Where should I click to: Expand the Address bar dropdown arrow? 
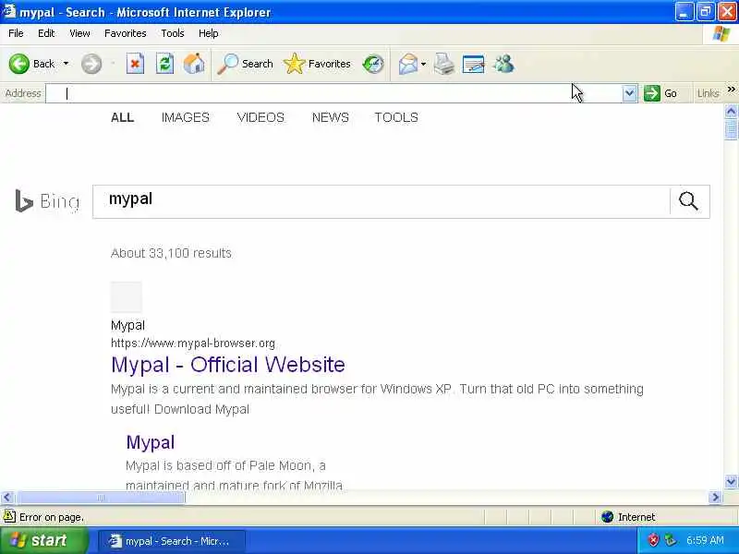click(629, 93)
